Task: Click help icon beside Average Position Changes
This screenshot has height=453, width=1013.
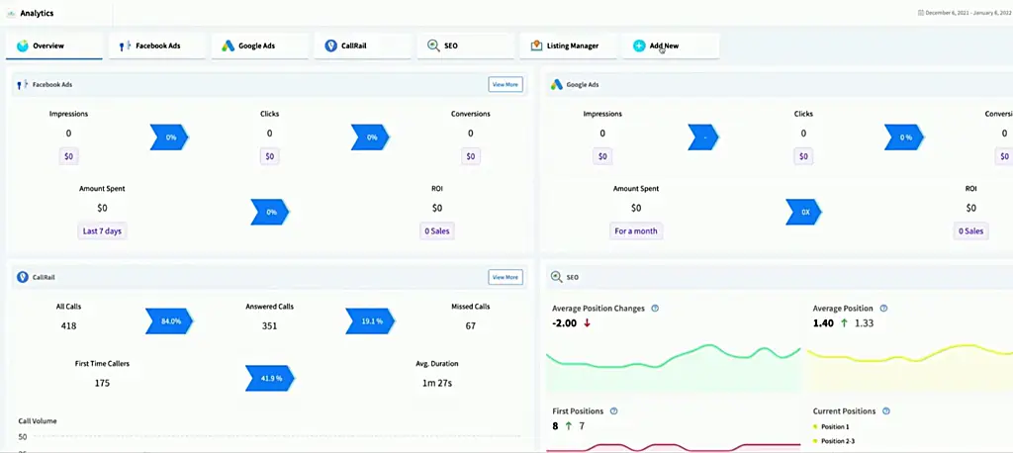Action: [x=655, y=309]
